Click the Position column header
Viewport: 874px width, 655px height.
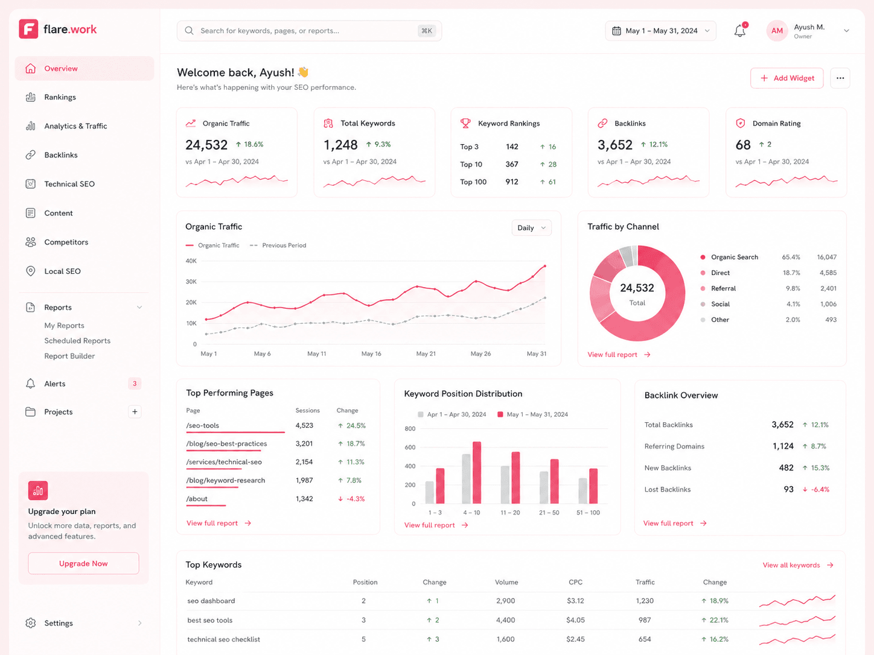[365, 583]
